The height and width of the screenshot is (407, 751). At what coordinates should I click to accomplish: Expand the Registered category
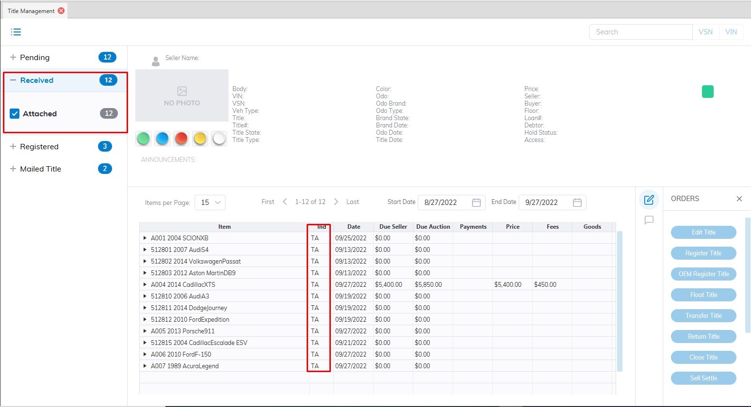(x=13, y=146)
